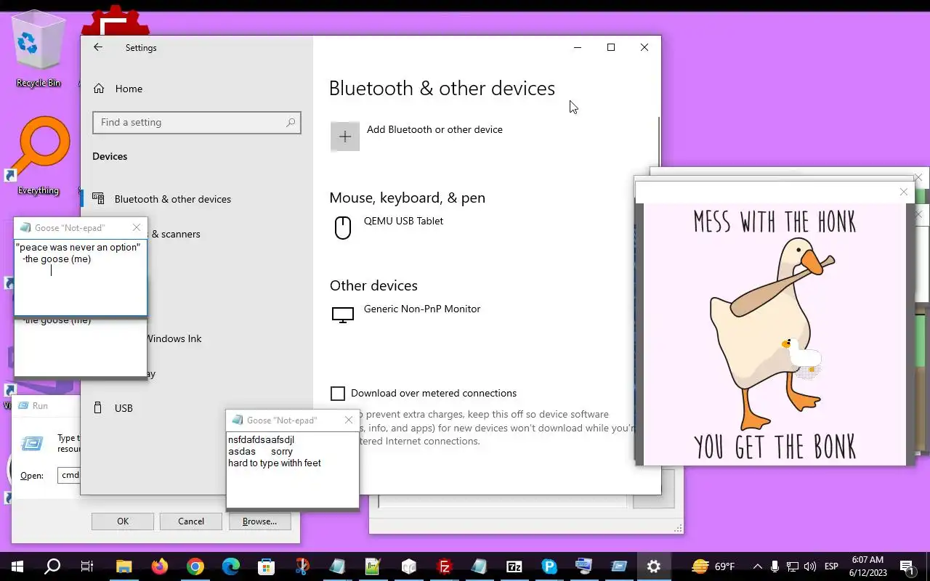Image resolution: width=930 pixels, height=581 pixels.
Task: Close the Goose Not-epad with peace quote
Action: (x=137, y=227)
